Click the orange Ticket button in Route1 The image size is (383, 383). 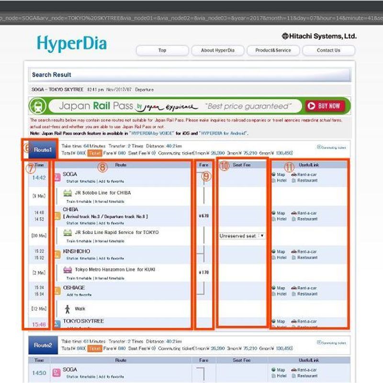[95, 153]
